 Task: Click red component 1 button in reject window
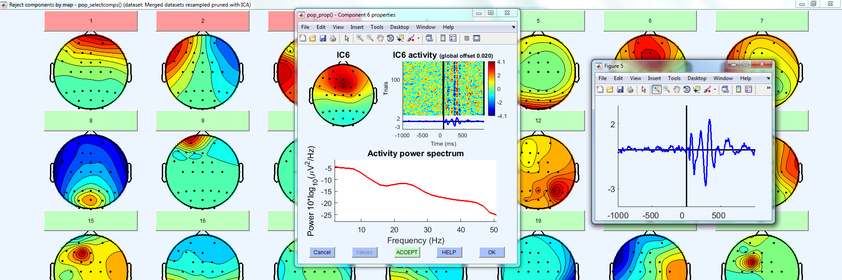[91, 21]
